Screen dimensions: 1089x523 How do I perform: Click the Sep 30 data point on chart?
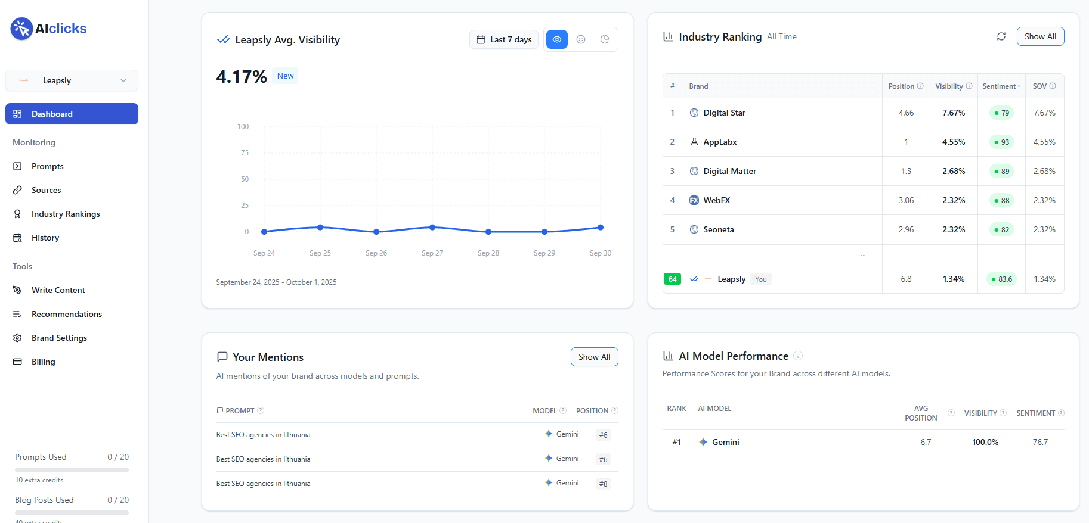(x=601, y=228)
